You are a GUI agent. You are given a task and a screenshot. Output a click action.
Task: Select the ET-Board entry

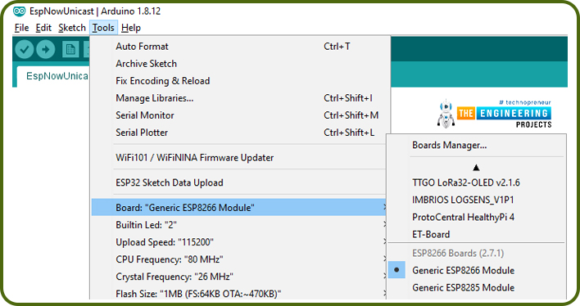coord(477,234)
